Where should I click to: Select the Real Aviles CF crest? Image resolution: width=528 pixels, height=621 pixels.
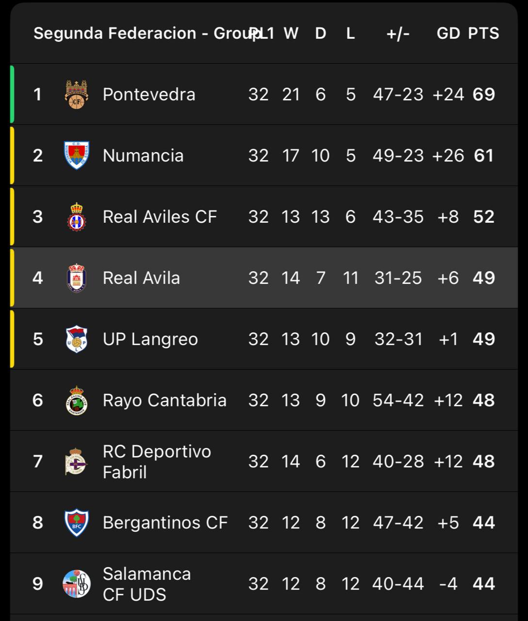[76, 216]
